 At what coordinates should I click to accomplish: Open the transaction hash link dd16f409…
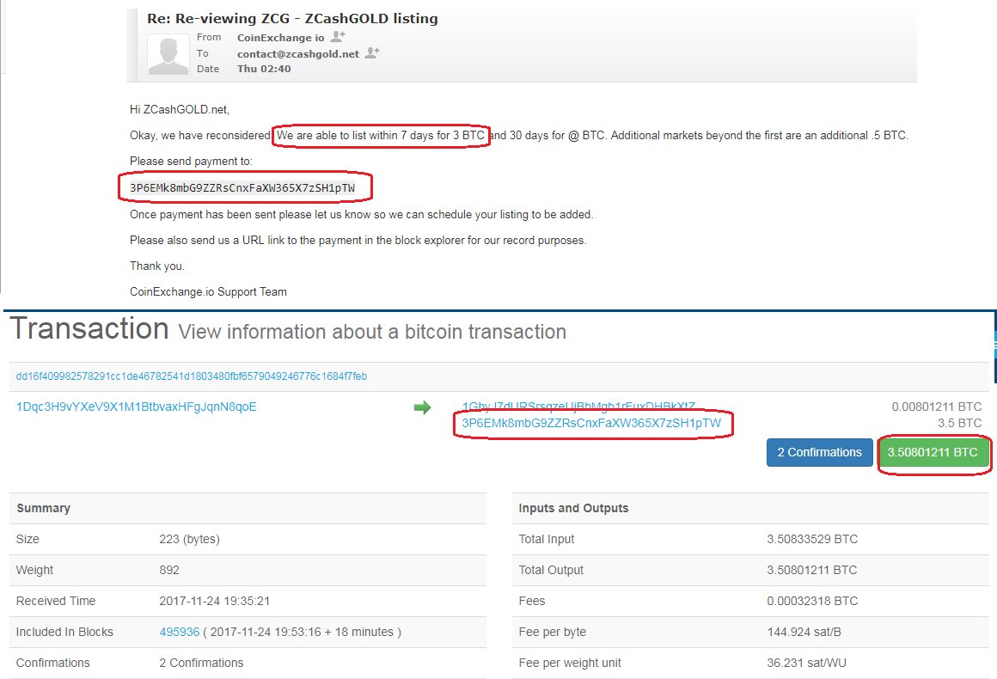[192, 376]
